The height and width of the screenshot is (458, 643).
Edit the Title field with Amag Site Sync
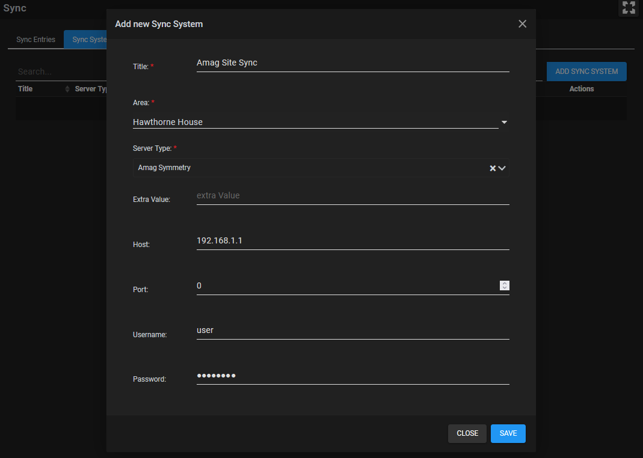[352, 63]
